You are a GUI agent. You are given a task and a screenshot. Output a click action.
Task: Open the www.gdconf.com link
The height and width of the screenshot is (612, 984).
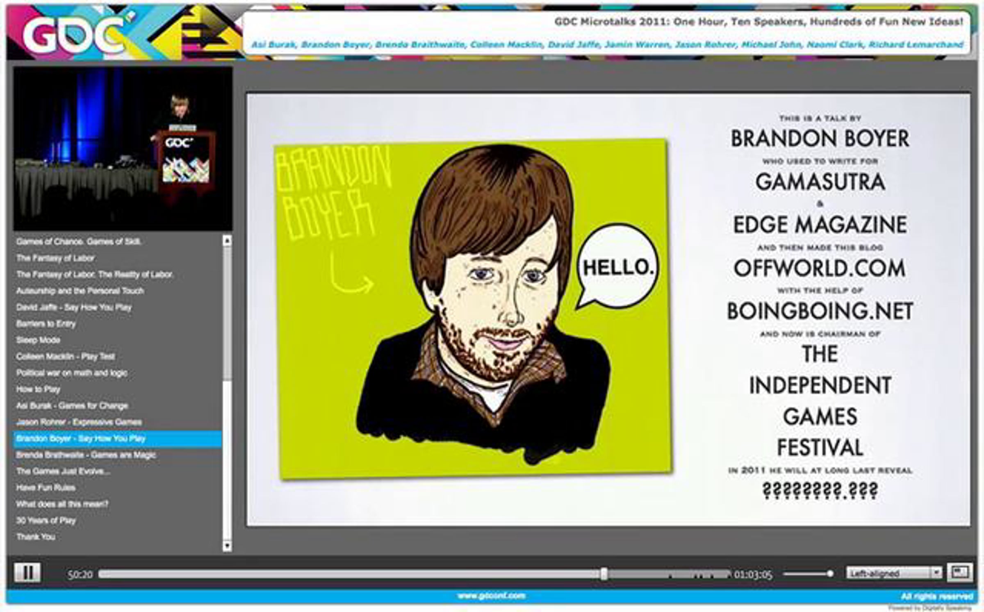click(x=491, y=596)
